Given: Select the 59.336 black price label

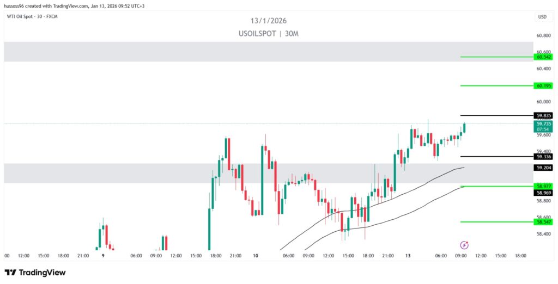Looking at the screenshot, I should click(x=544, y=157).
